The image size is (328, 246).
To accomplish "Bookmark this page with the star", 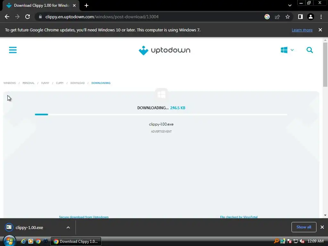I will click(288, 17).
